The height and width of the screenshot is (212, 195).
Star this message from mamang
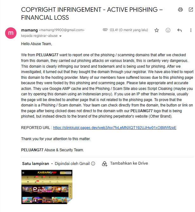[x=157, y=30]
